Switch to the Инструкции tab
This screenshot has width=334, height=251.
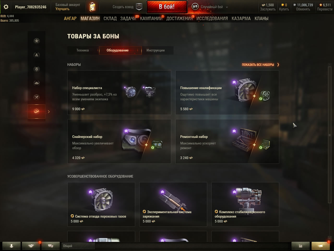point(156,50)
